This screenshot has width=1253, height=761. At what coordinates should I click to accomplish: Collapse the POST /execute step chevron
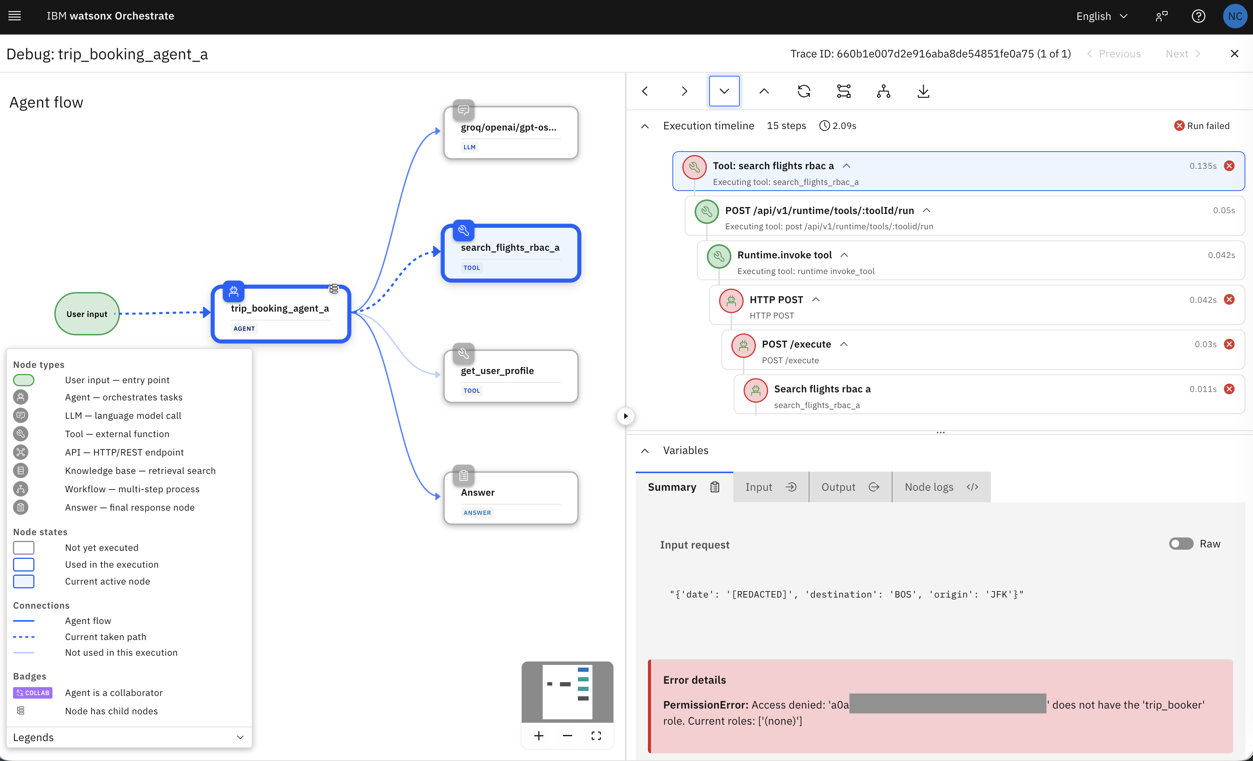pyautogui.click(x=843, y=345)
